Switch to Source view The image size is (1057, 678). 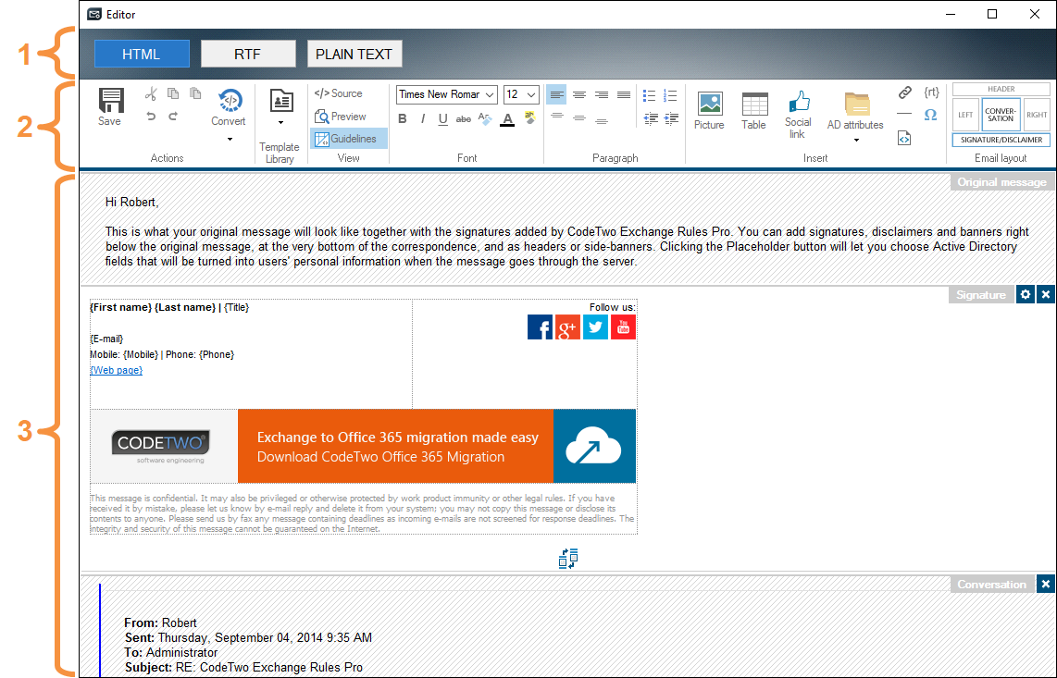pyautogui.click(x=339, y=93)
